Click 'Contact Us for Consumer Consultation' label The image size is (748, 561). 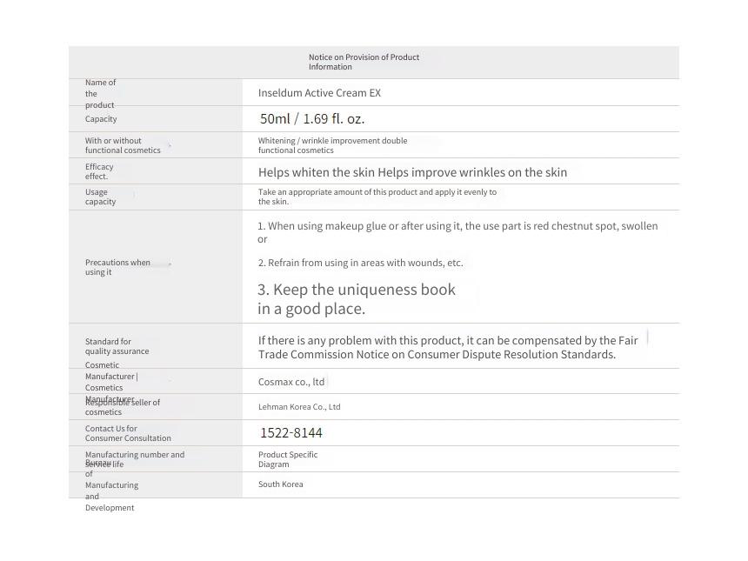128,433
